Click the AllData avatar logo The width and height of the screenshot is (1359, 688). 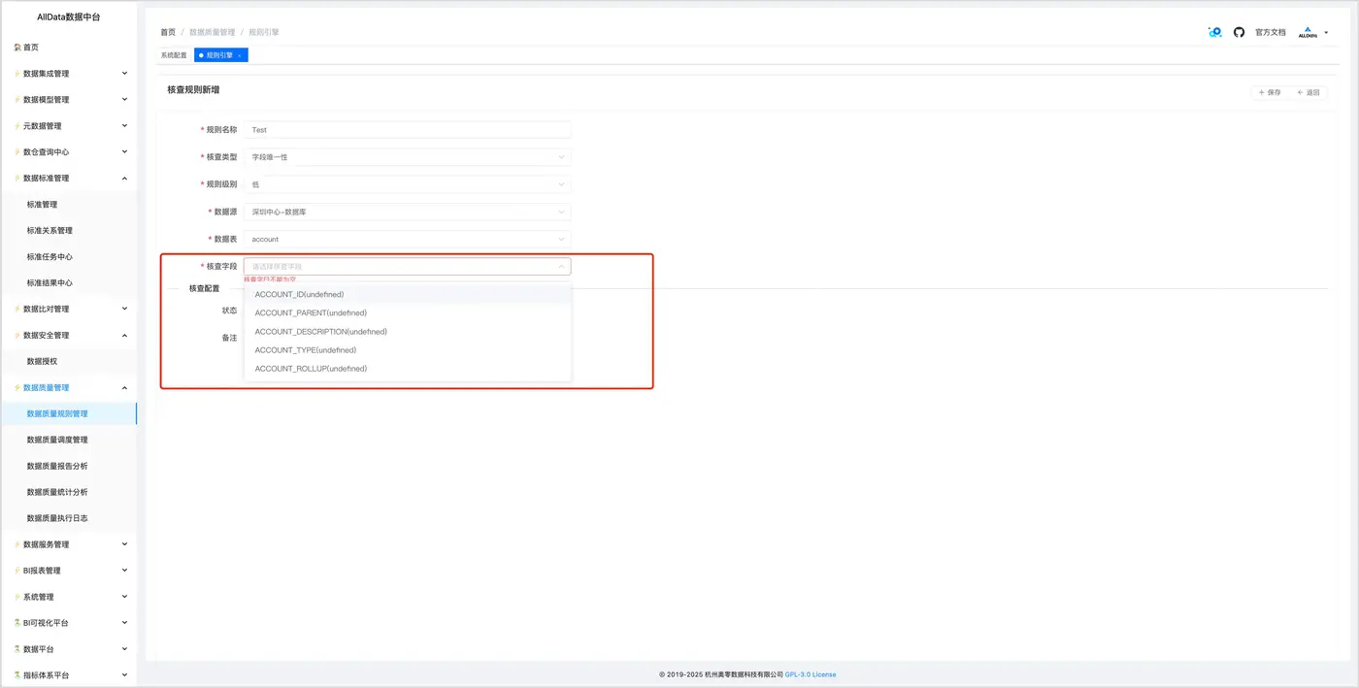[x=1308, y=32]
